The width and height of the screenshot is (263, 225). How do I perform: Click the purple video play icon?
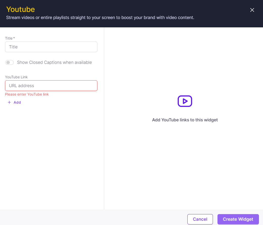pos(185,101)
